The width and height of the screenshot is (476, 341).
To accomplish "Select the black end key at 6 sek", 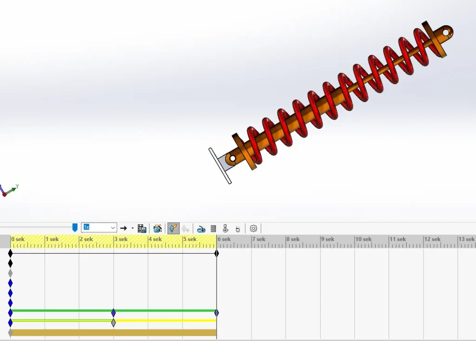I will click(x=217, y=253).
